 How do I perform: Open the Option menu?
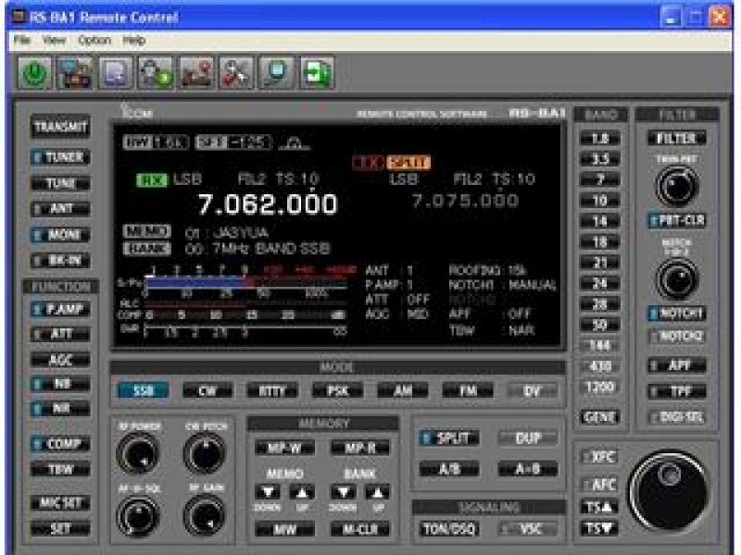pyautogui.click(x=94, y=41)
